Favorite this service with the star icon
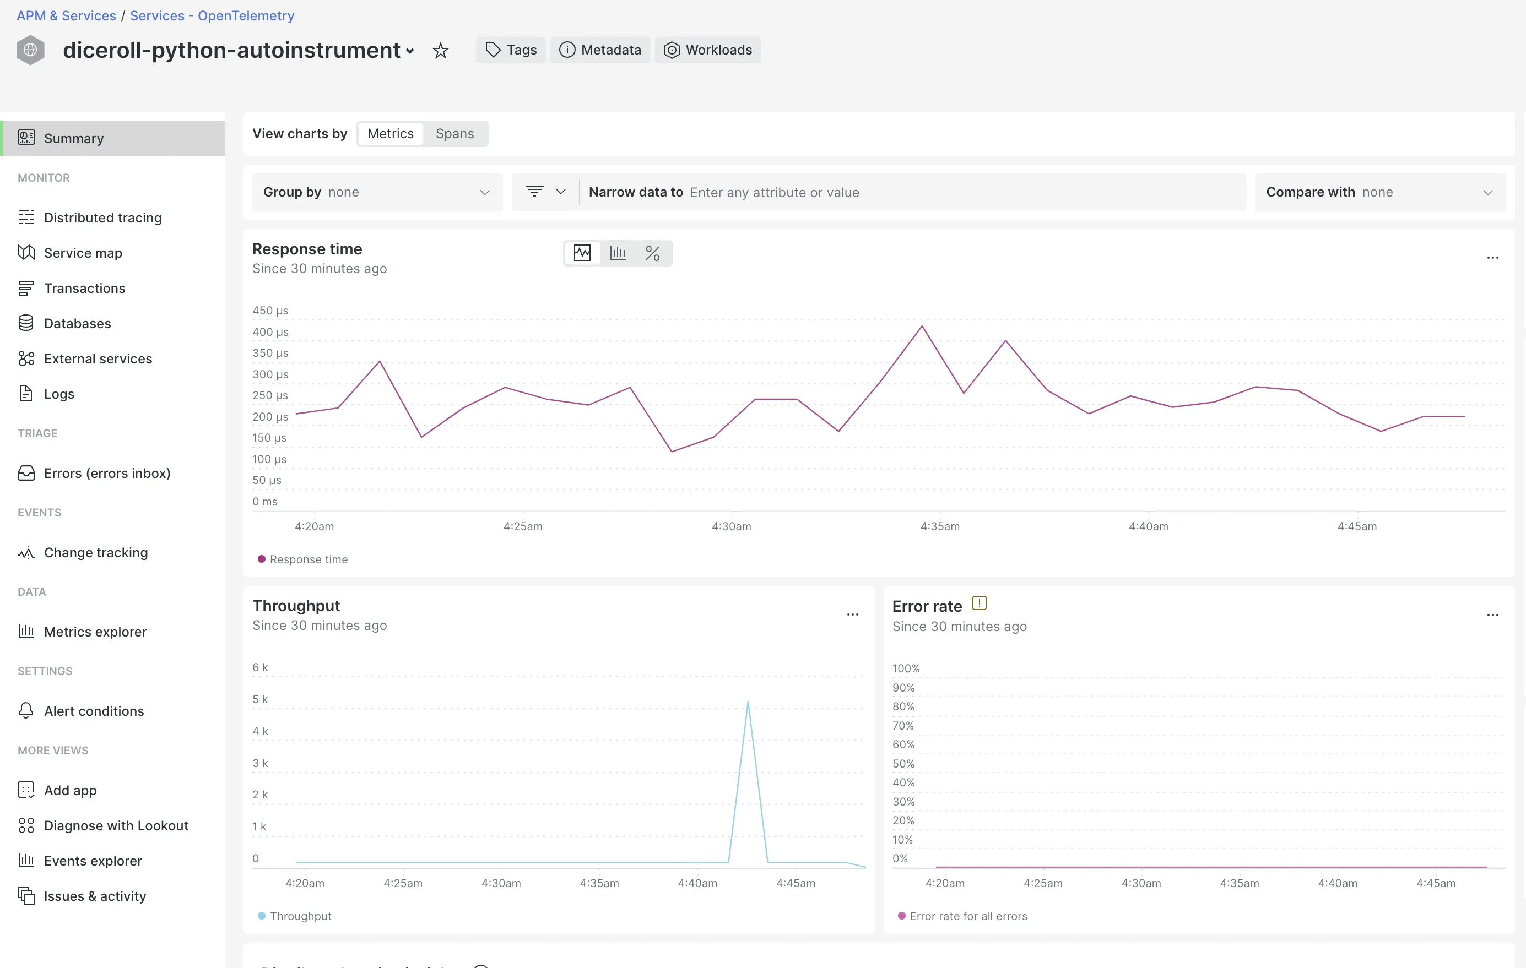 [x=440, y=50]
